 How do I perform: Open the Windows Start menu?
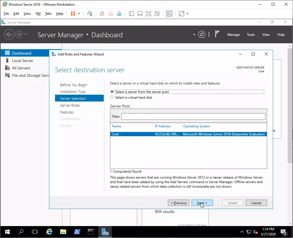(x=7, y=232)
